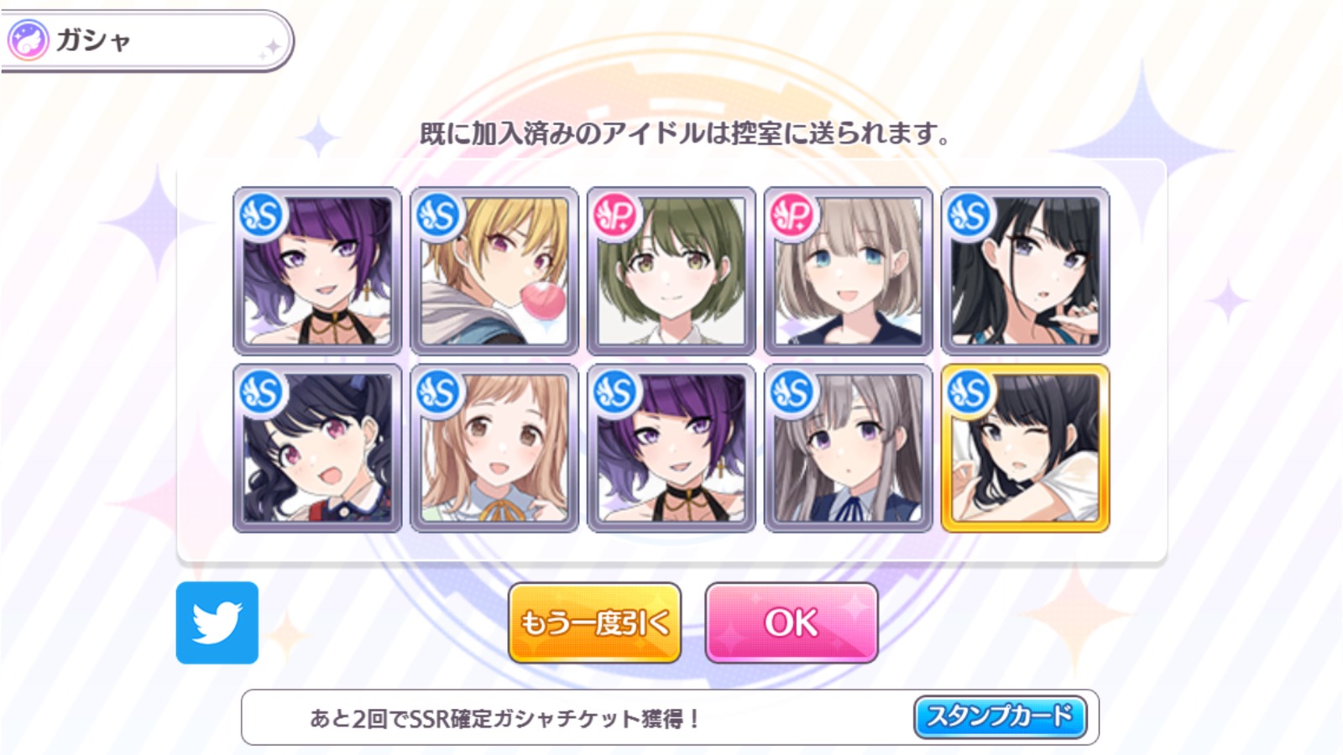Select the blonde idol blowing bubblegum card
Viewport: 1343px width, 755px height.
pos(494,271)
